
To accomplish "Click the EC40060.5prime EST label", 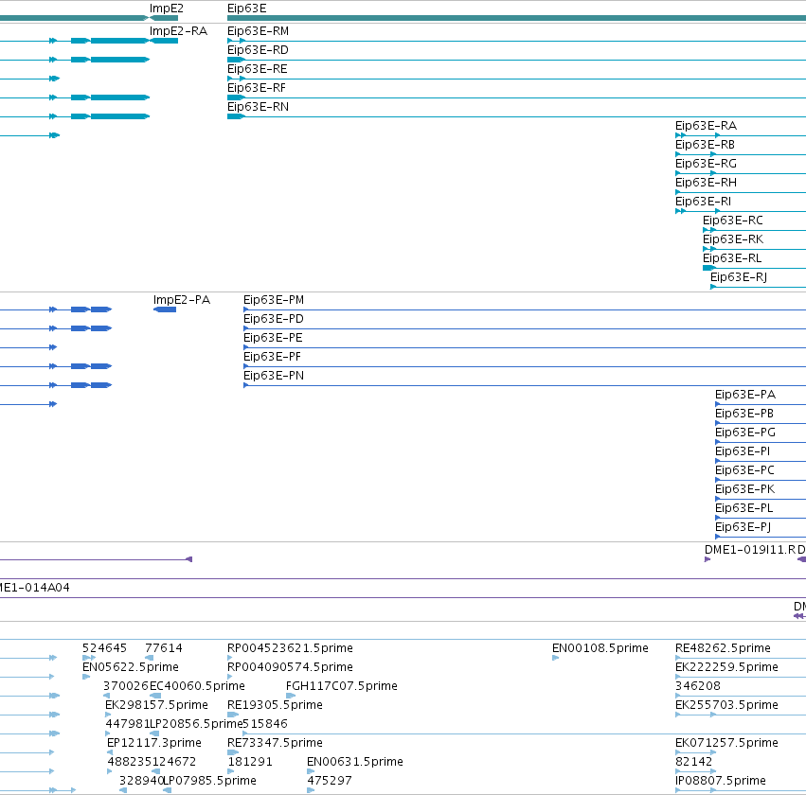I will coord(197,687).
